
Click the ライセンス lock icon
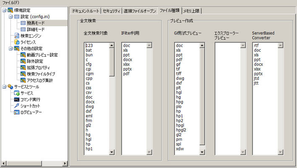17,42
